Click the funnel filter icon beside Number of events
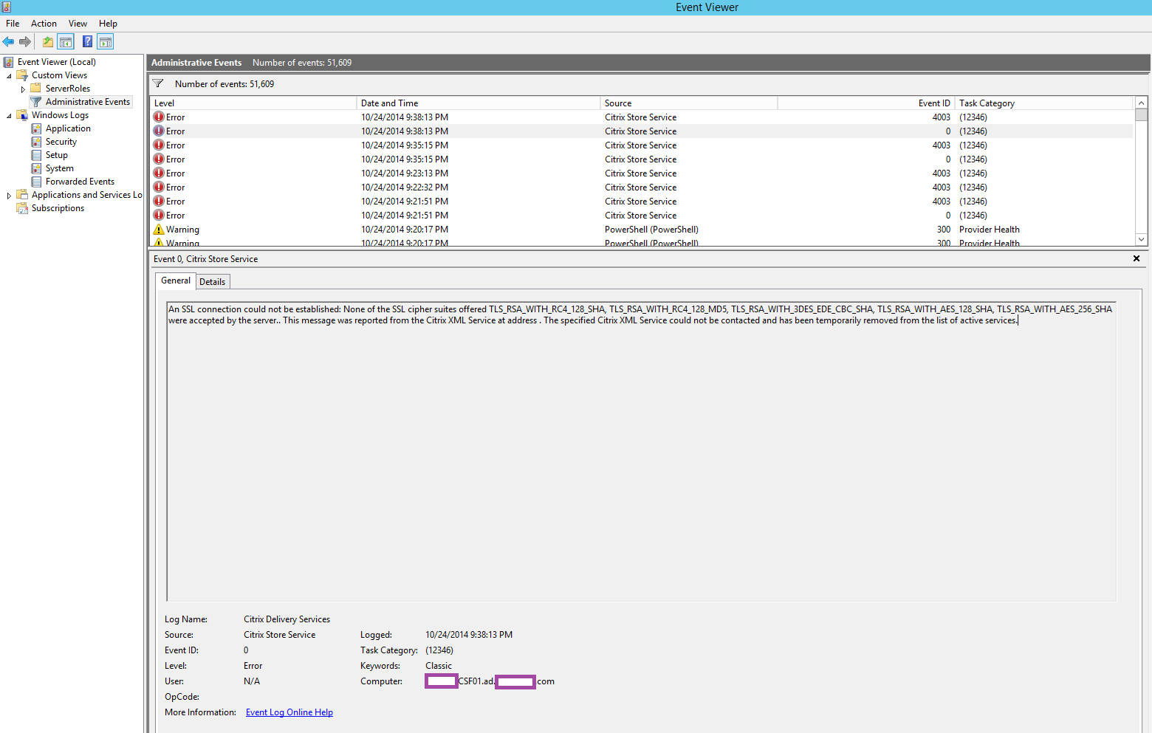The height and width of the screenshot is (733, 1152). (158, 83)
